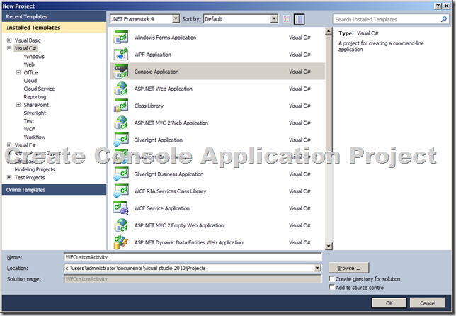The width and height of the screenshot is (456, 316).
Task: Click the WCF Service Application icon
Action: tap(121, 208)
